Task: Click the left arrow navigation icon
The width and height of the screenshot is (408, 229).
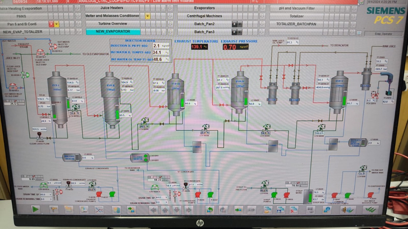Action: [x=154, y=210]
